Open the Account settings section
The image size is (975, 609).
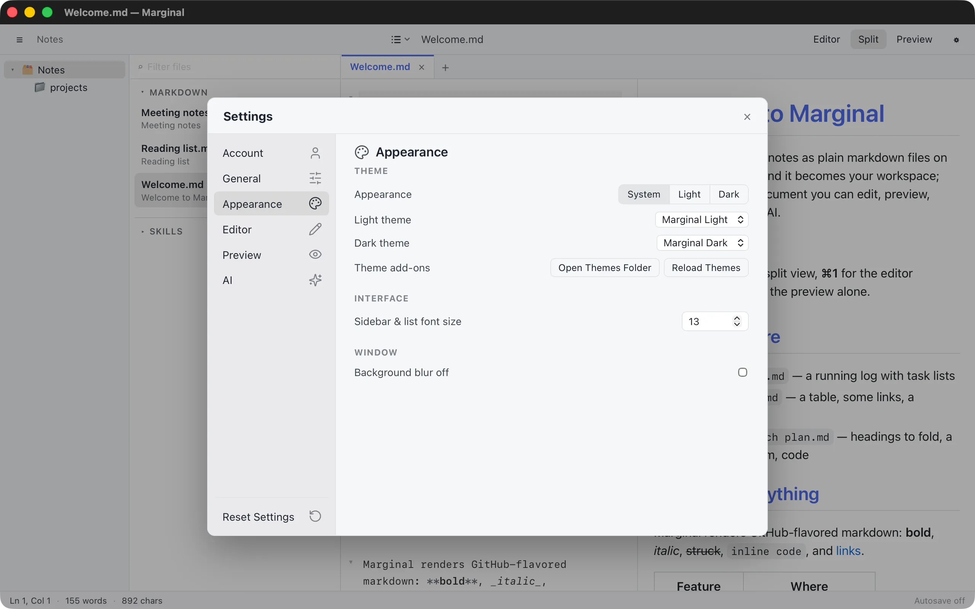coord(271,153)
